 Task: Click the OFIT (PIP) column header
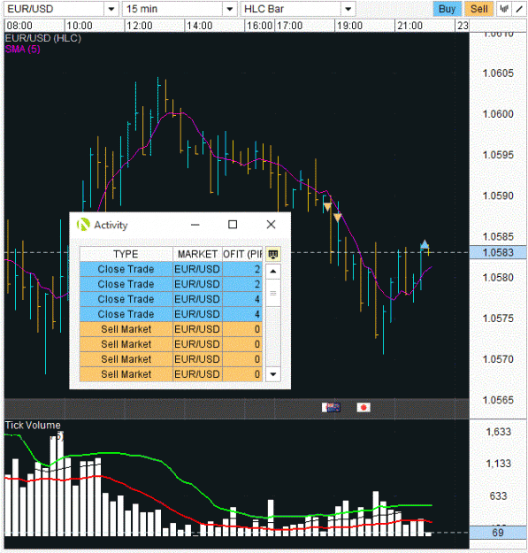(242, 254)
